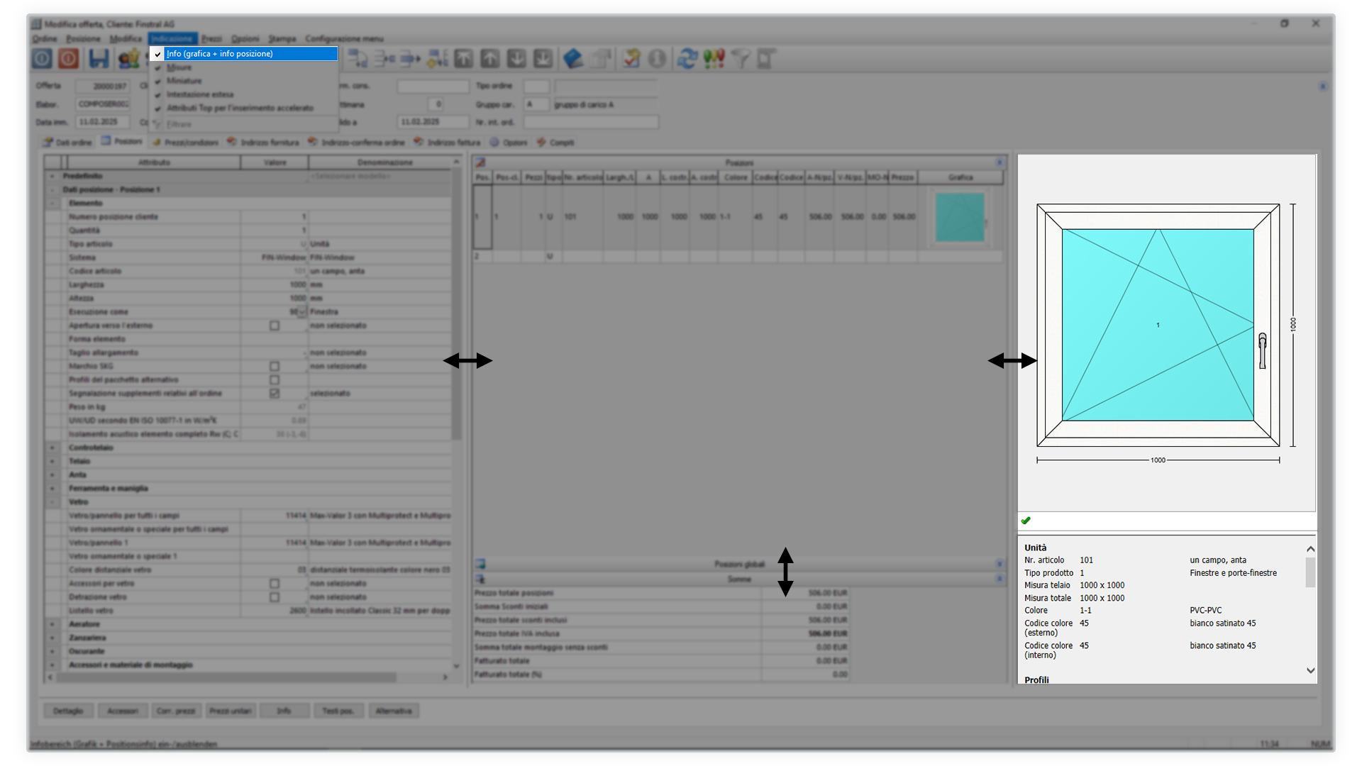Click the move-to-top arrow toolbar icon
Image resolution: width=1362 pixels, height=766 pixels.
463,59
